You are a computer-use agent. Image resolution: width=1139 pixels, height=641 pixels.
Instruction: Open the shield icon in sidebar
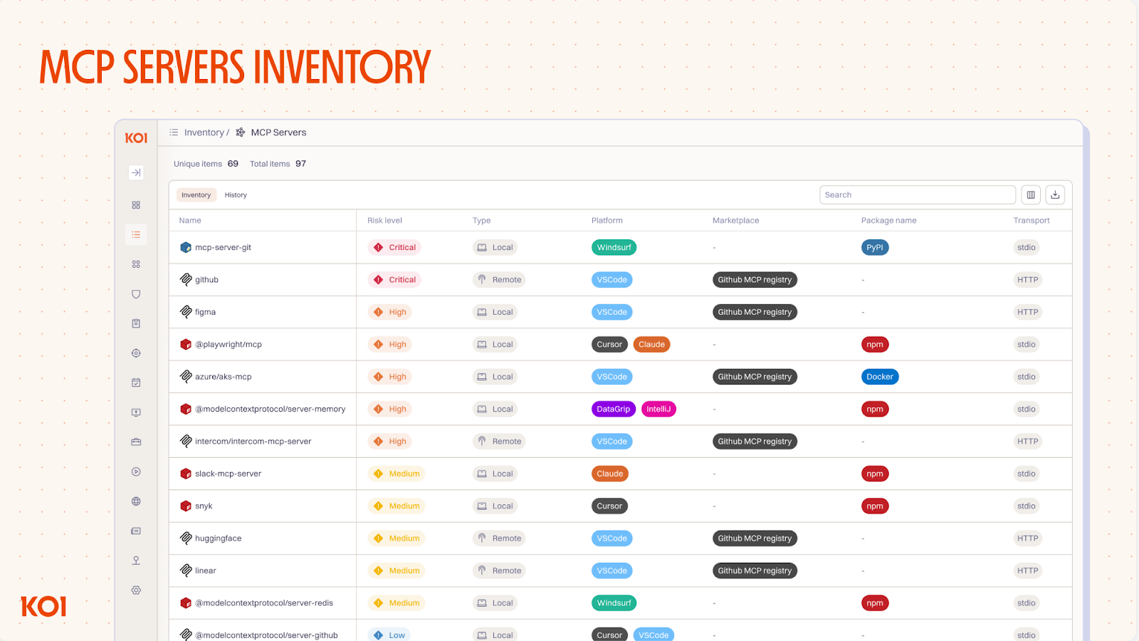pyautogui.click(x=136, y=294)
